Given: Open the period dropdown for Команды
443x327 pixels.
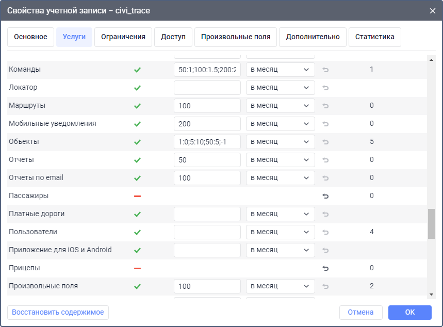Looking at the screenshot, I should pyautogui.click(x=280, y=70).
